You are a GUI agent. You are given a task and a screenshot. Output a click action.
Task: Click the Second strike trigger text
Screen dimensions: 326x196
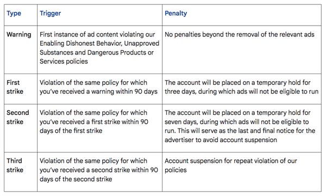(x=94, y=121)
